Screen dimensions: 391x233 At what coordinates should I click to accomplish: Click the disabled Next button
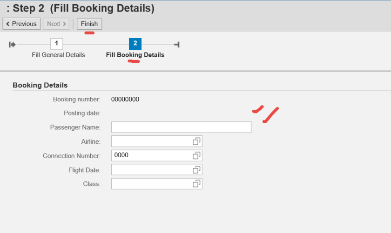pos(56,24)
